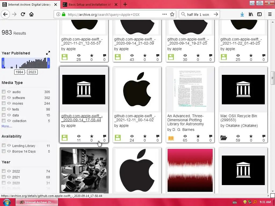Check the Lending Library availability checkbox

[3, 145]
